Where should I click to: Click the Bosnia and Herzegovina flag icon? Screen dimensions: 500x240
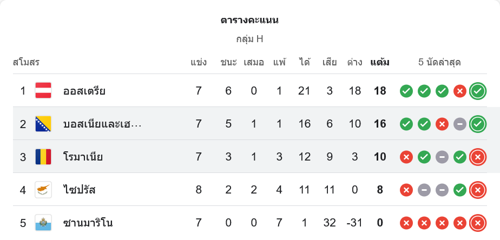(43, 124)
